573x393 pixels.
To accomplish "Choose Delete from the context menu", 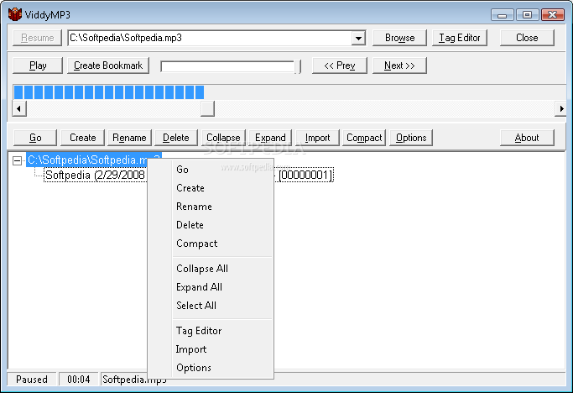I will coord(223,225).
